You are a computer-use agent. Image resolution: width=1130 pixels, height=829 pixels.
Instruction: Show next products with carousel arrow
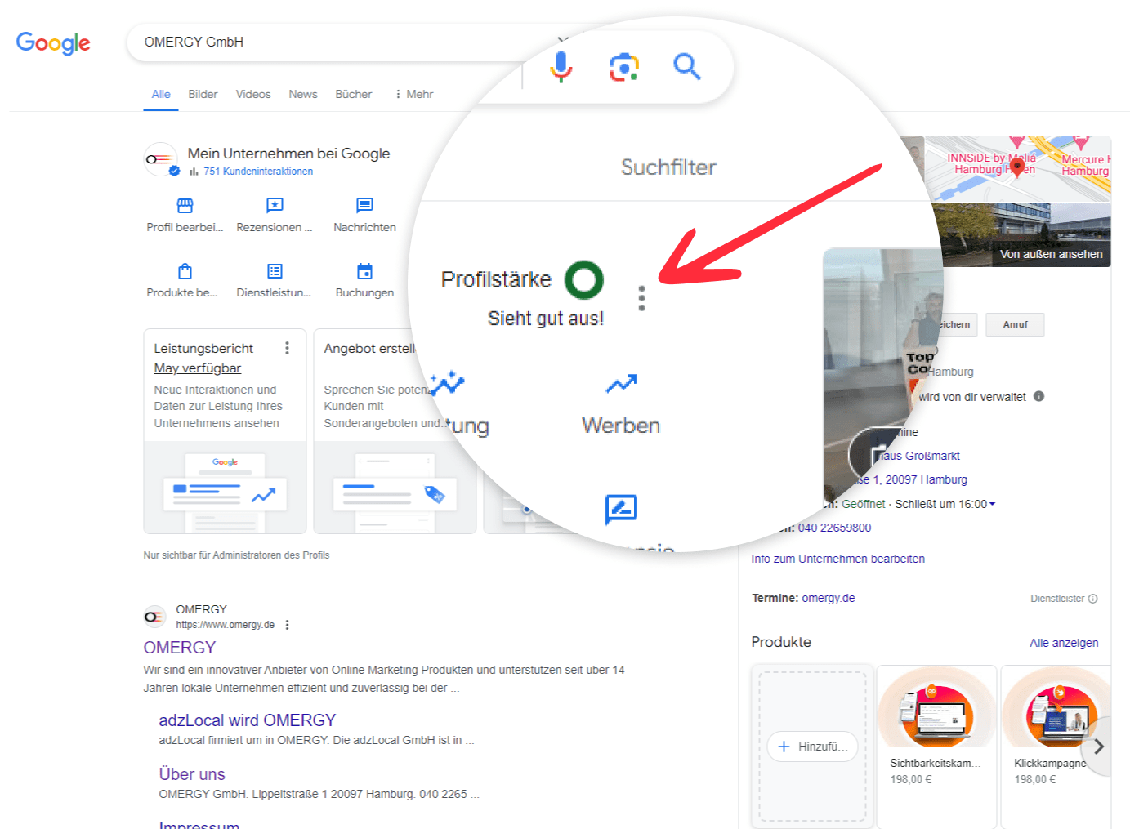point(1099,746)
